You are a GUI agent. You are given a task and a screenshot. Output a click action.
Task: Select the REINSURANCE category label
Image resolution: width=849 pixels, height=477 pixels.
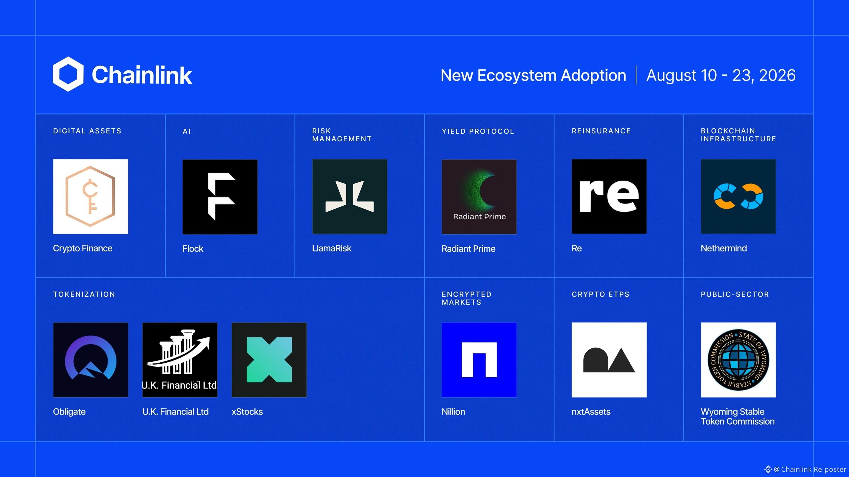[x=601, y=131]
